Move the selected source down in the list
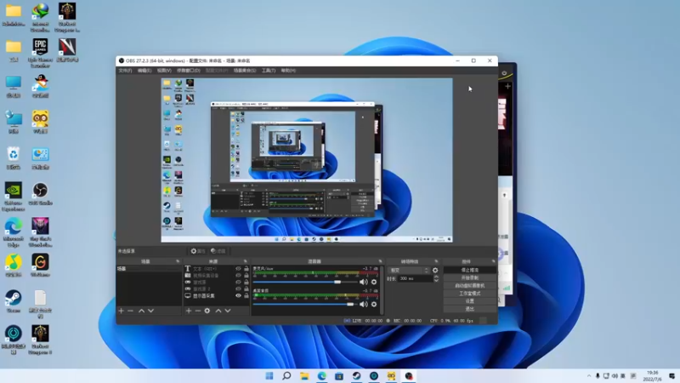 (x=228, y=311)
